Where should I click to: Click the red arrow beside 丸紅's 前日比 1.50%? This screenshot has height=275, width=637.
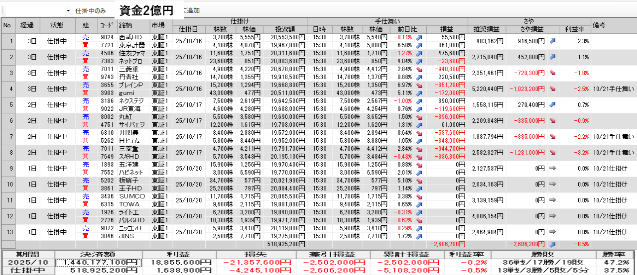419,117
